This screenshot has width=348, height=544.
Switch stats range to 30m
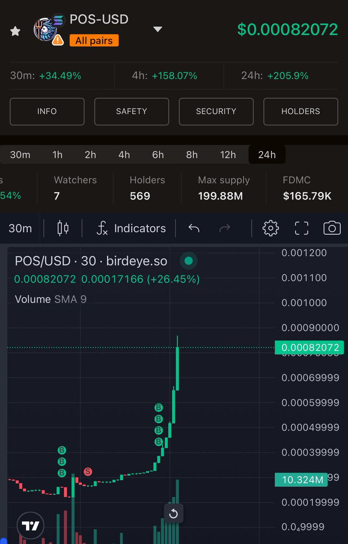(x=20, y=155)
